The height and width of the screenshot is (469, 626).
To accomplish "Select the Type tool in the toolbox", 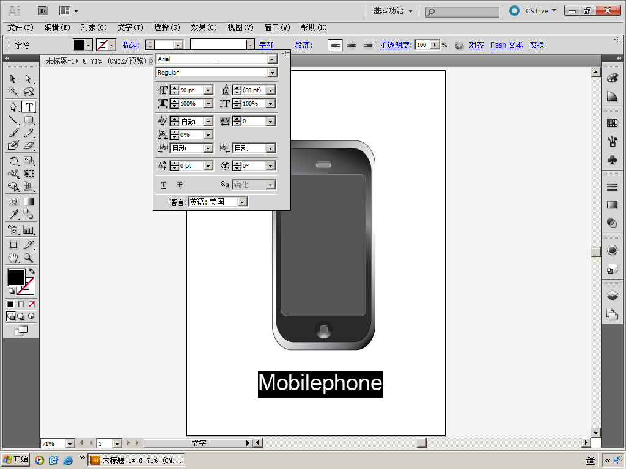I will (x=29, y=107).
